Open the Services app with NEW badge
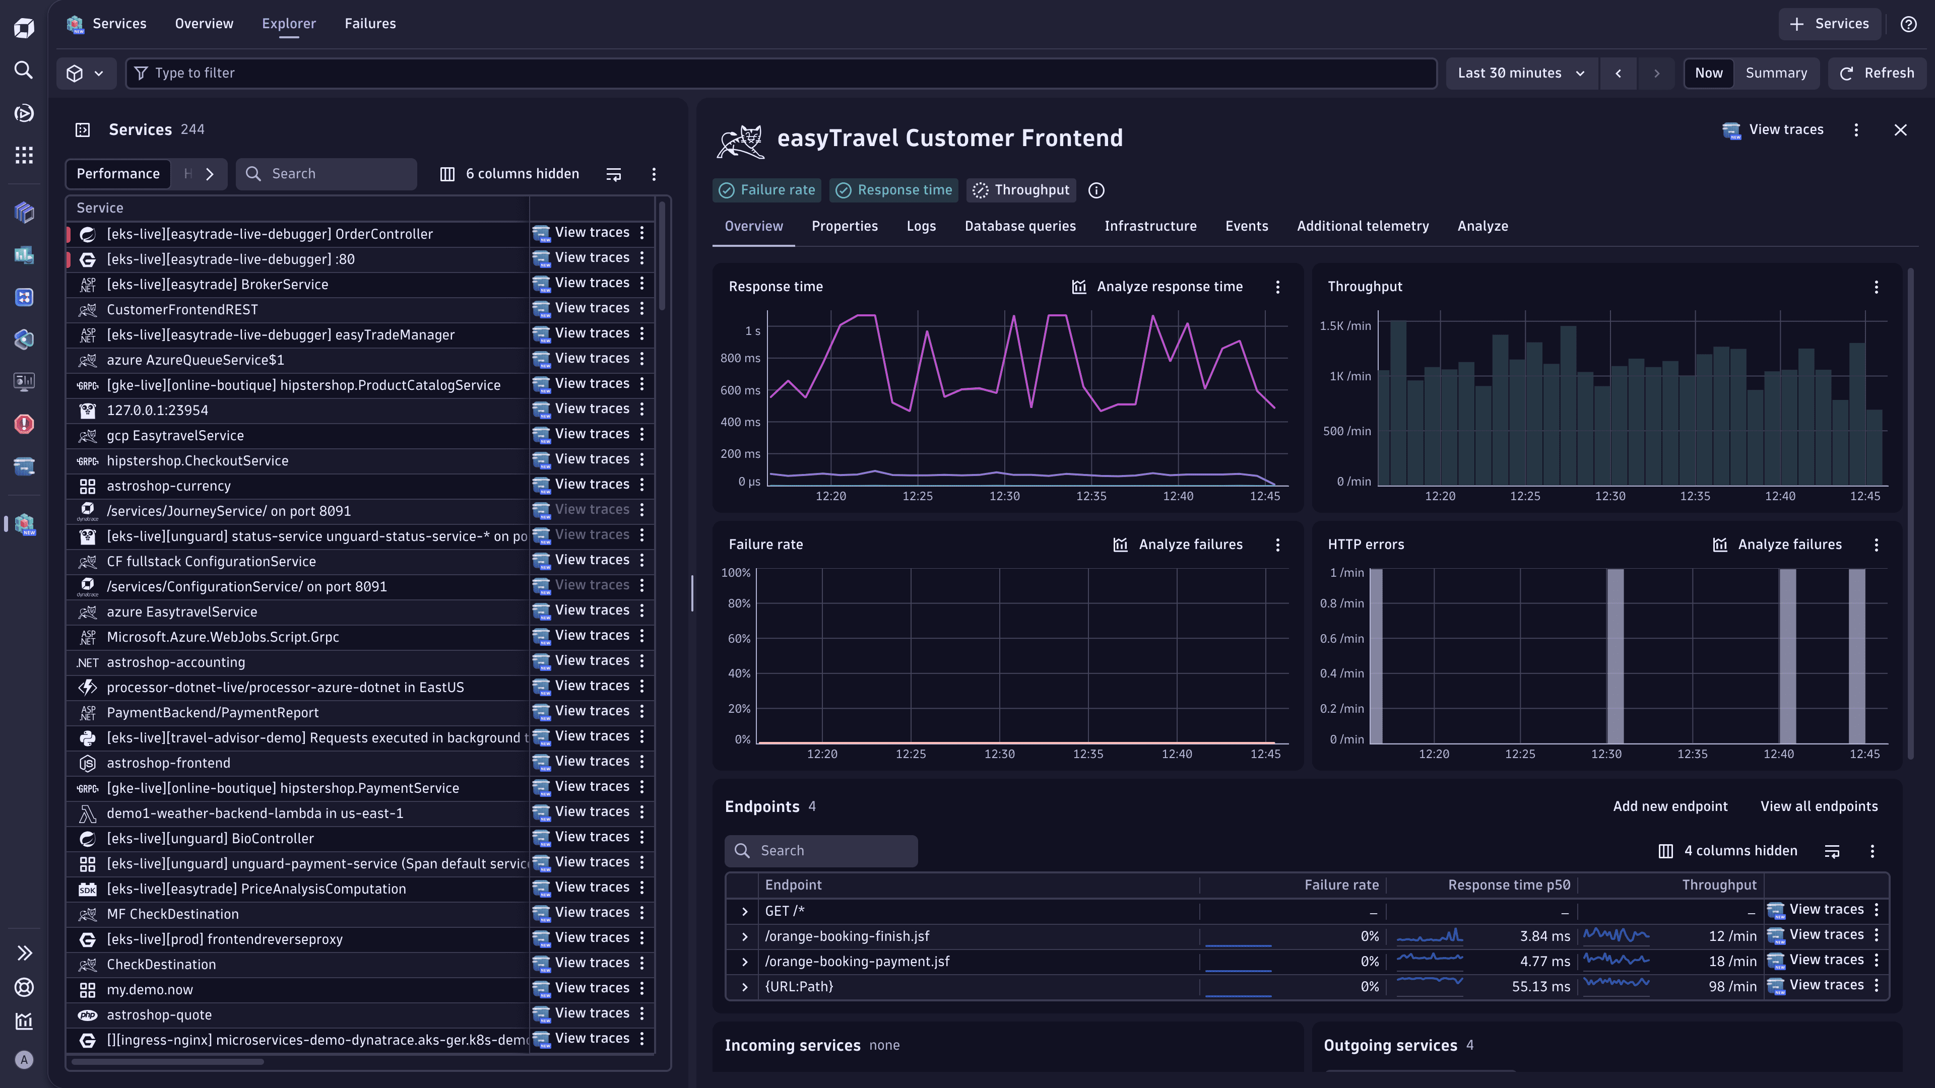Image resolution: width=1935 pixels, height=1088 pixels. point(23,524)
